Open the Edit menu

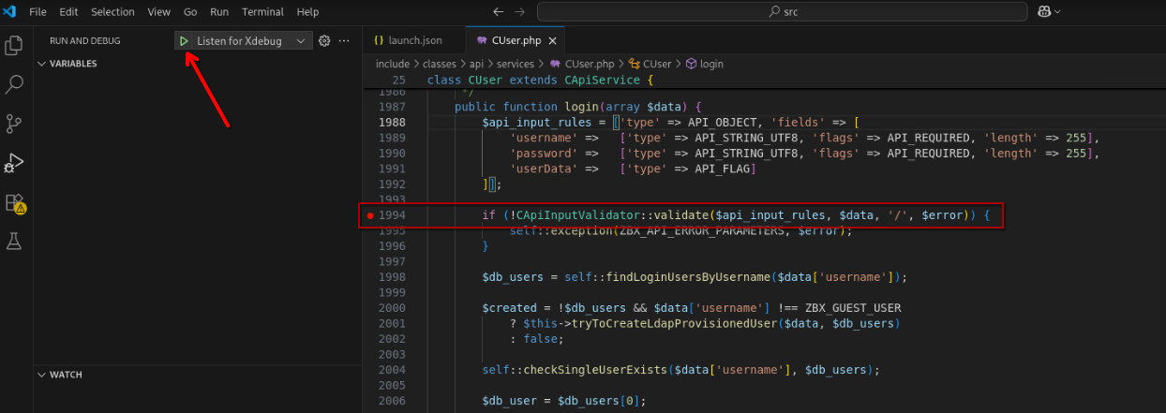coord(68,11)
